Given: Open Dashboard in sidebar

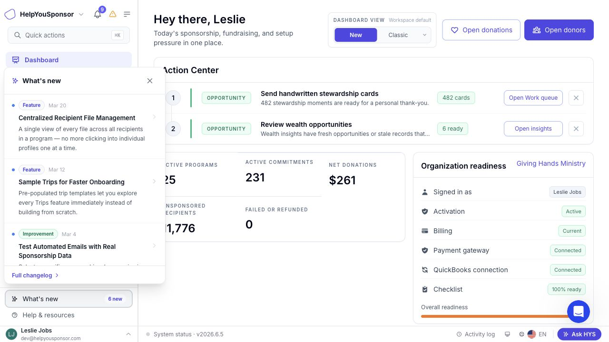Looking at the screenshot, I should tap(69, 60).
